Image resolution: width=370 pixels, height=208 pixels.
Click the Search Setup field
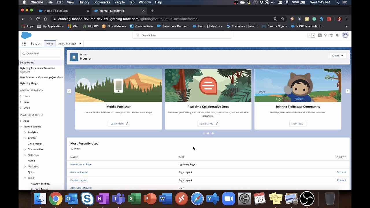182,35
